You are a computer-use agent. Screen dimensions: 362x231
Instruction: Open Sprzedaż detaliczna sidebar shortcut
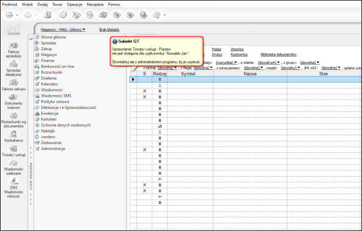point(13,68)
